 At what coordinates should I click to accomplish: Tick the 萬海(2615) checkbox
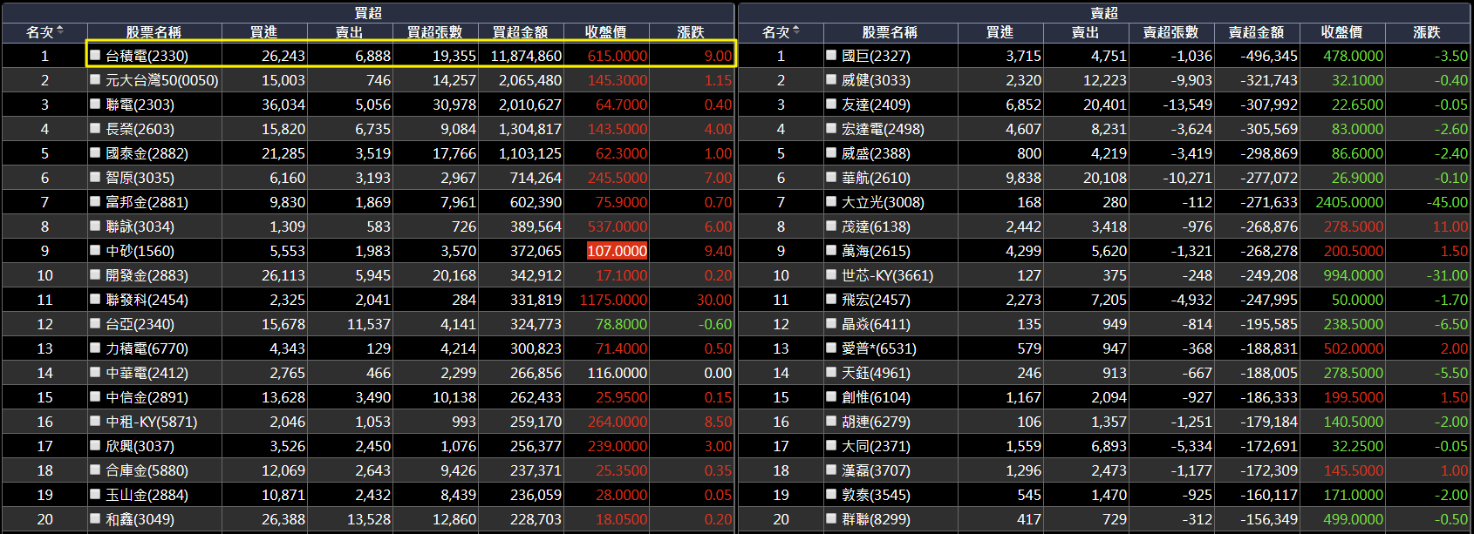coord(831,250)
